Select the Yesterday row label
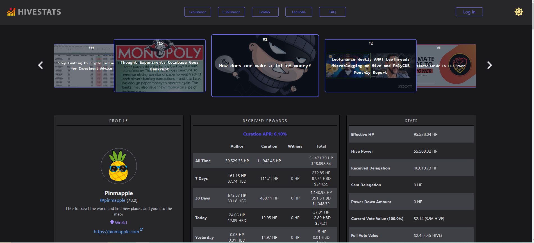This screenshot has height=243, width=534. (x=204, y=237)
